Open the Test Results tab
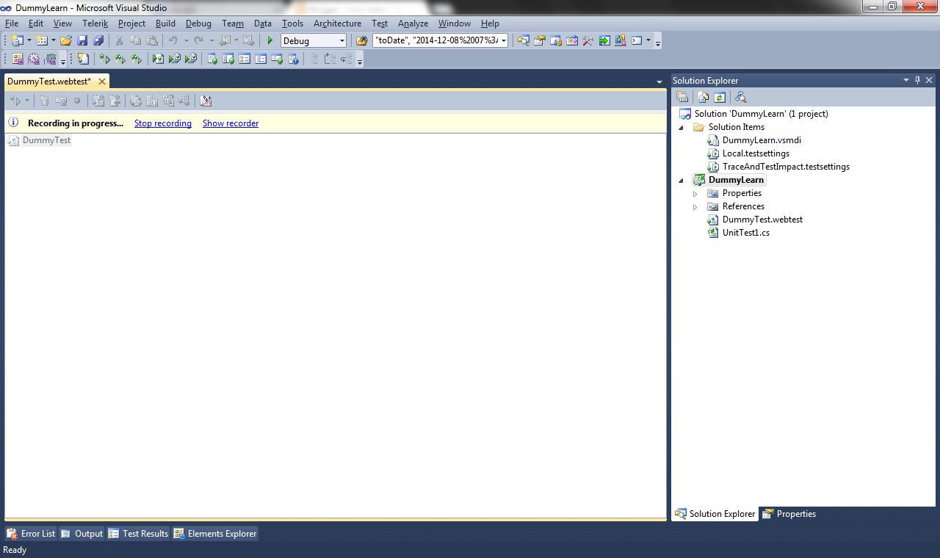Viewport: 940px width, 558px height. tap(138, 534)
